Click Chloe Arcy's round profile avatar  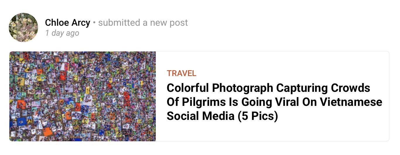tap(23, 27)
